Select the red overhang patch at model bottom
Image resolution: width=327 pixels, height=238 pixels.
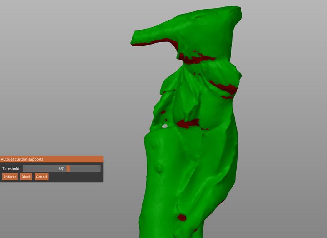click(182, 218)
